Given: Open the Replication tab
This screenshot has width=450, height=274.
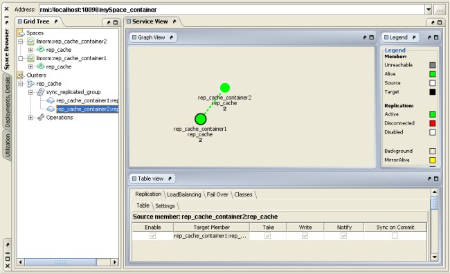Looking at the screenshot, I should coord(148,194).
